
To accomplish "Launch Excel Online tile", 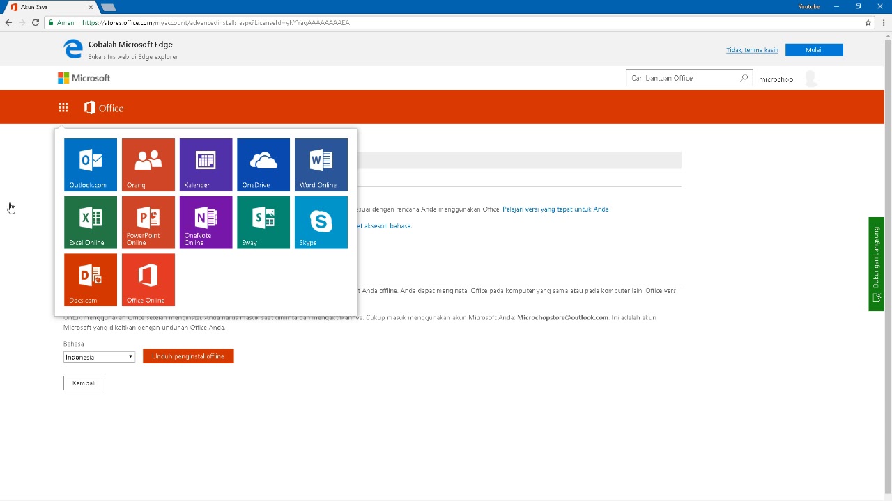I will click(91, 222).
